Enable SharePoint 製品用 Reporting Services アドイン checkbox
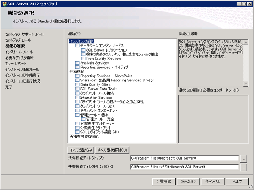Screen dimensions: 254x190 pyautogui.click(x=77, y=80)
